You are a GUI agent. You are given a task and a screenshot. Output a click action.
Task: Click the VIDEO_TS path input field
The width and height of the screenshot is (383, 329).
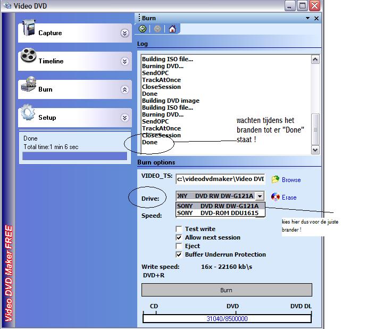point(220,179)
